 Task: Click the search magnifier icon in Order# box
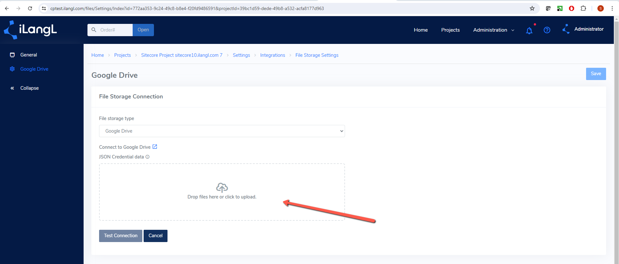(x=94, y=30)
